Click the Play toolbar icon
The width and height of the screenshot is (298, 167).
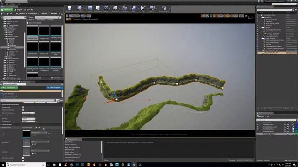point(142,8)
